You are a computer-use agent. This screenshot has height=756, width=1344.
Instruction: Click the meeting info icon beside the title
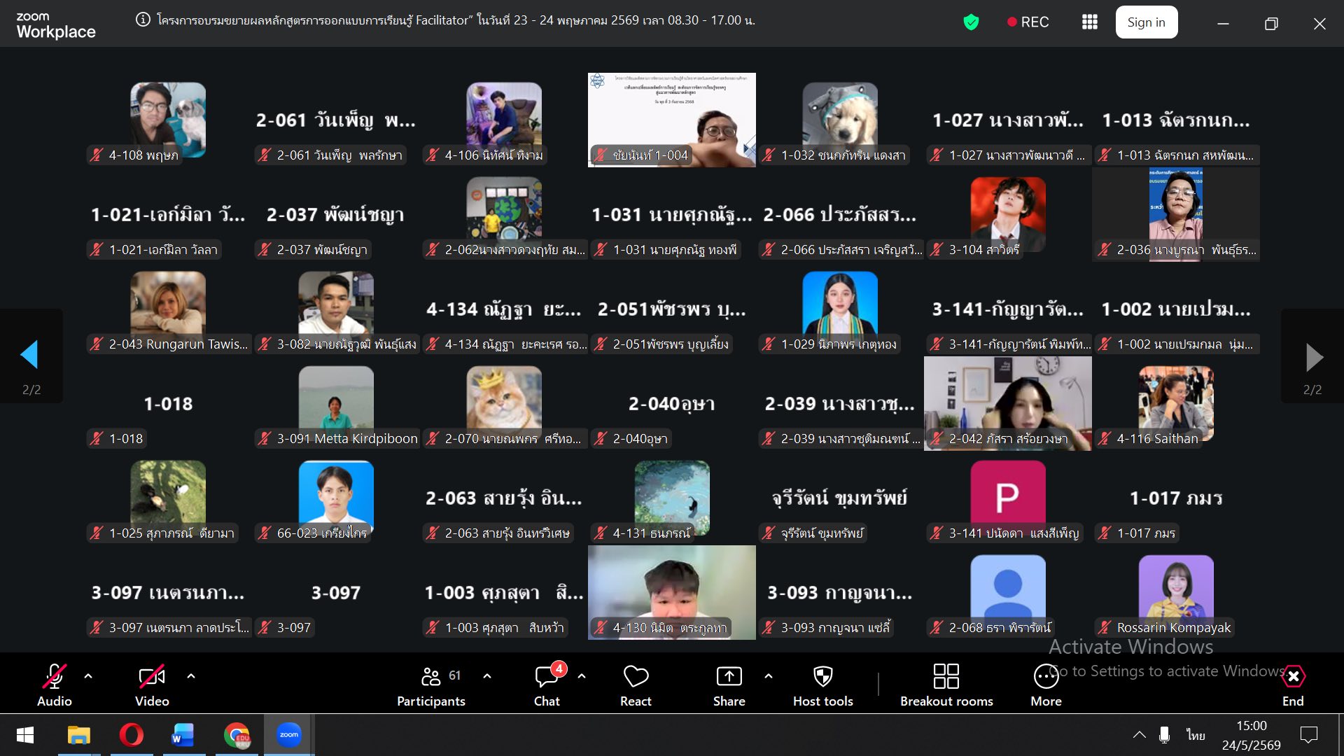click(x=143, y=20)
